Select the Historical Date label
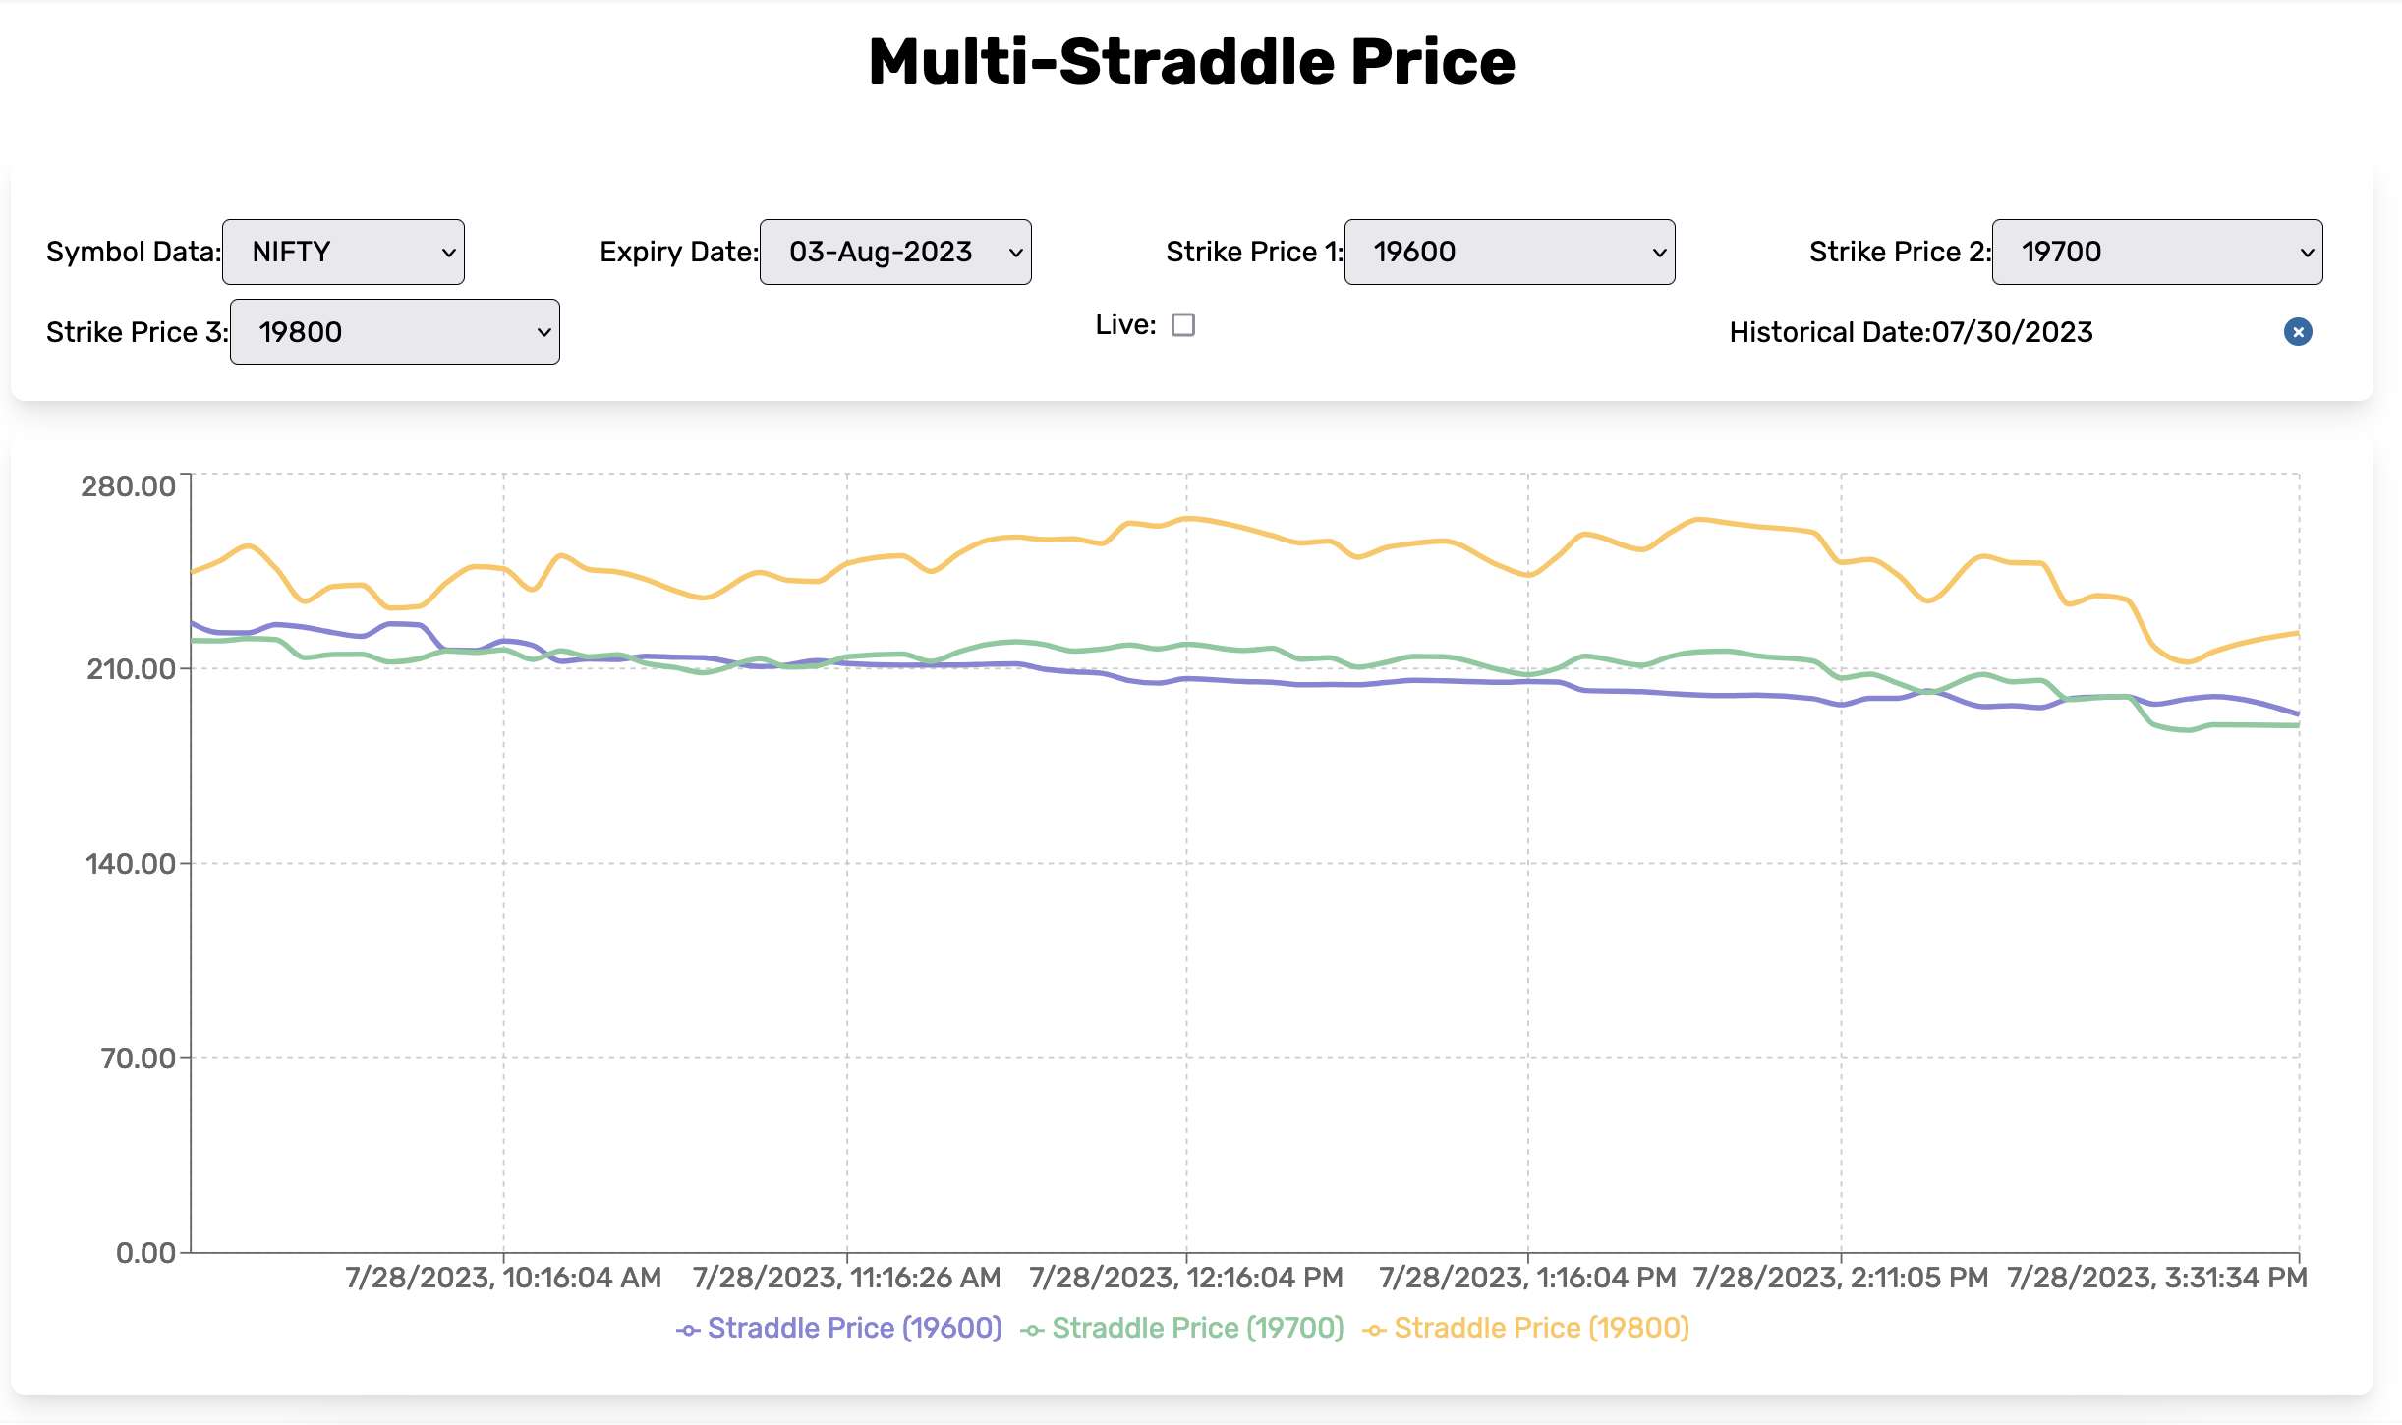 (1912, 333)
